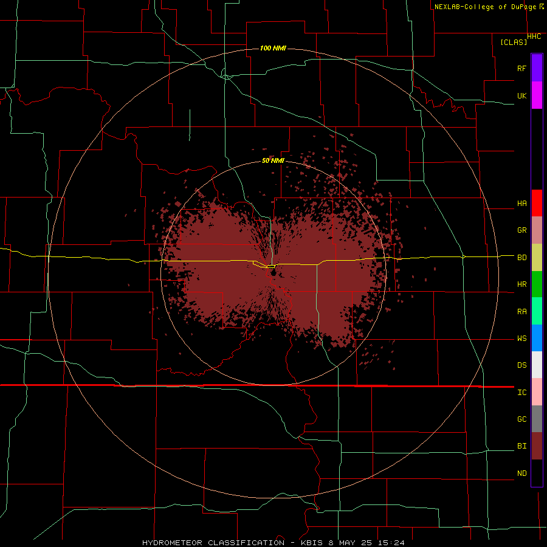Click the GR legend label

point(521,230)
